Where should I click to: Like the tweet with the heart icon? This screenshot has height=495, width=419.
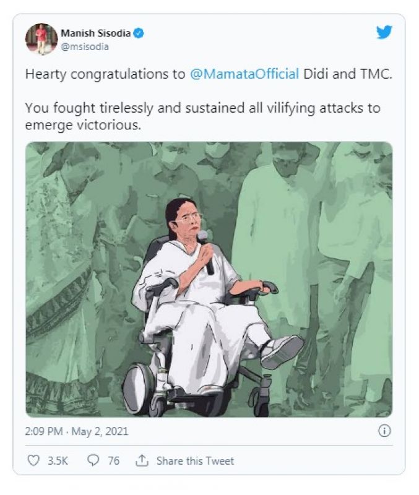[33, 460]
